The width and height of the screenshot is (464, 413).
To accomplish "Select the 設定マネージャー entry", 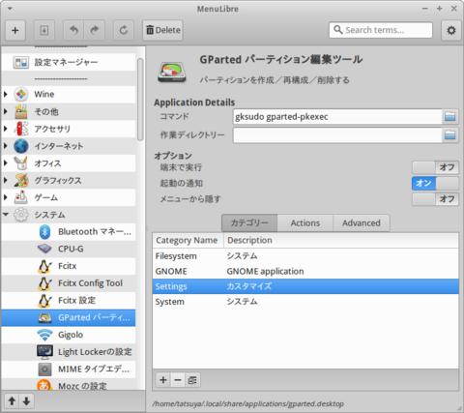I will (69, 62).
